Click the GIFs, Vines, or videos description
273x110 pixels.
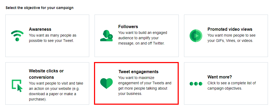(x=231, y=38)
